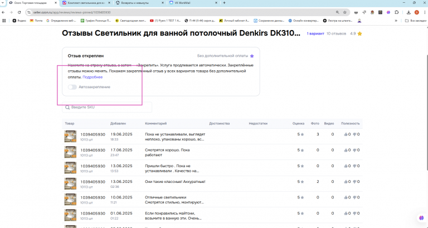Close the 'VK WorkMail' tab
428x228 pixels.
point(216,3)
